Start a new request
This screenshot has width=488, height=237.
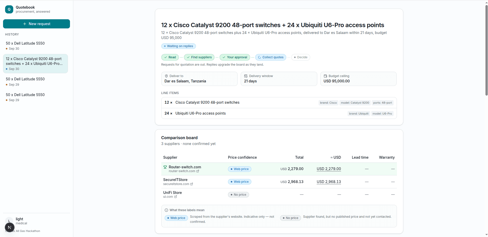(36, 24)
